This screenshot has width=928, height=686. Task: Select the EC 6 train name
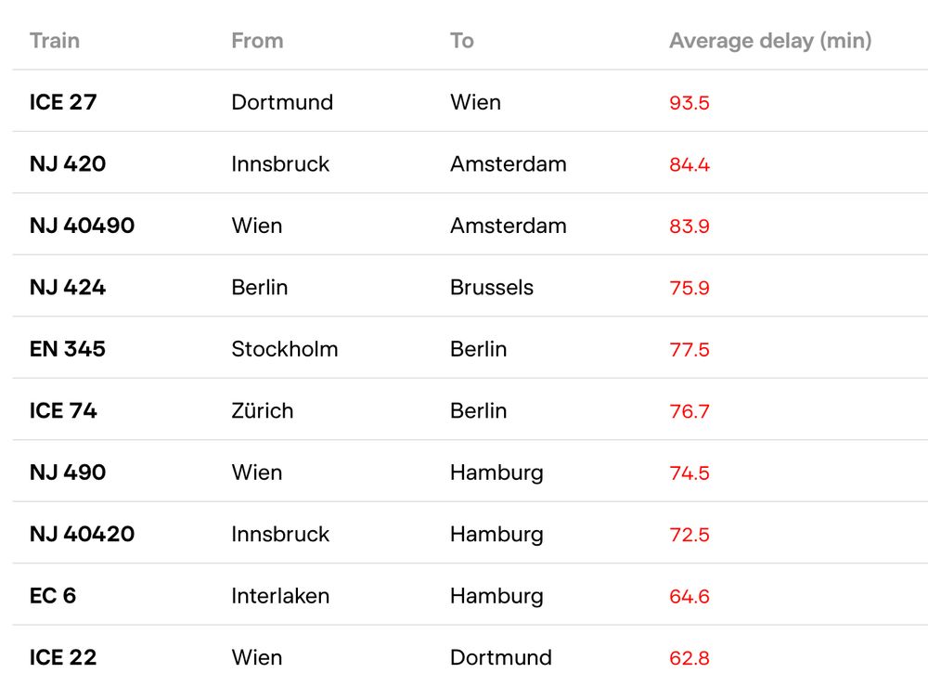point(53,595)
